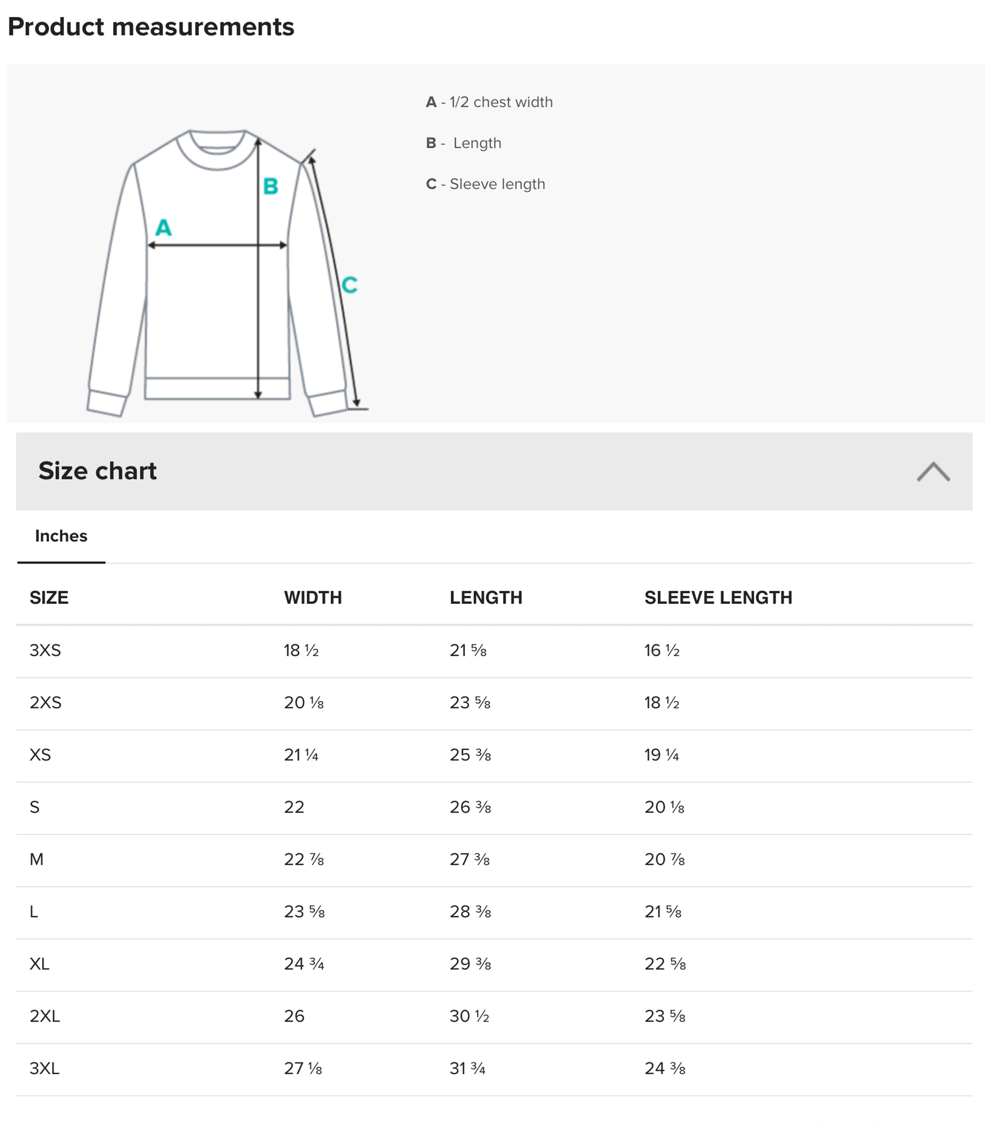Select the M size row label
The image size is (985, 1128).
(36, 859)
